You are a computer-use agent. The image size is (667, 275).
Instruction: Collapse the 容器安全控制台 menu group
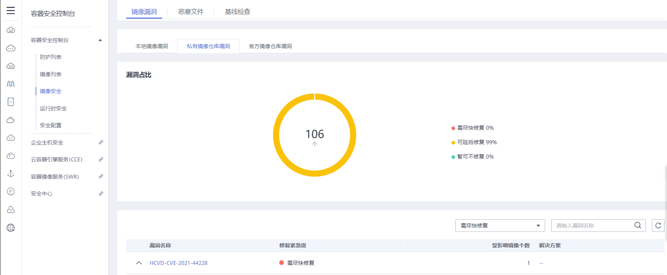tap(100, 40)
